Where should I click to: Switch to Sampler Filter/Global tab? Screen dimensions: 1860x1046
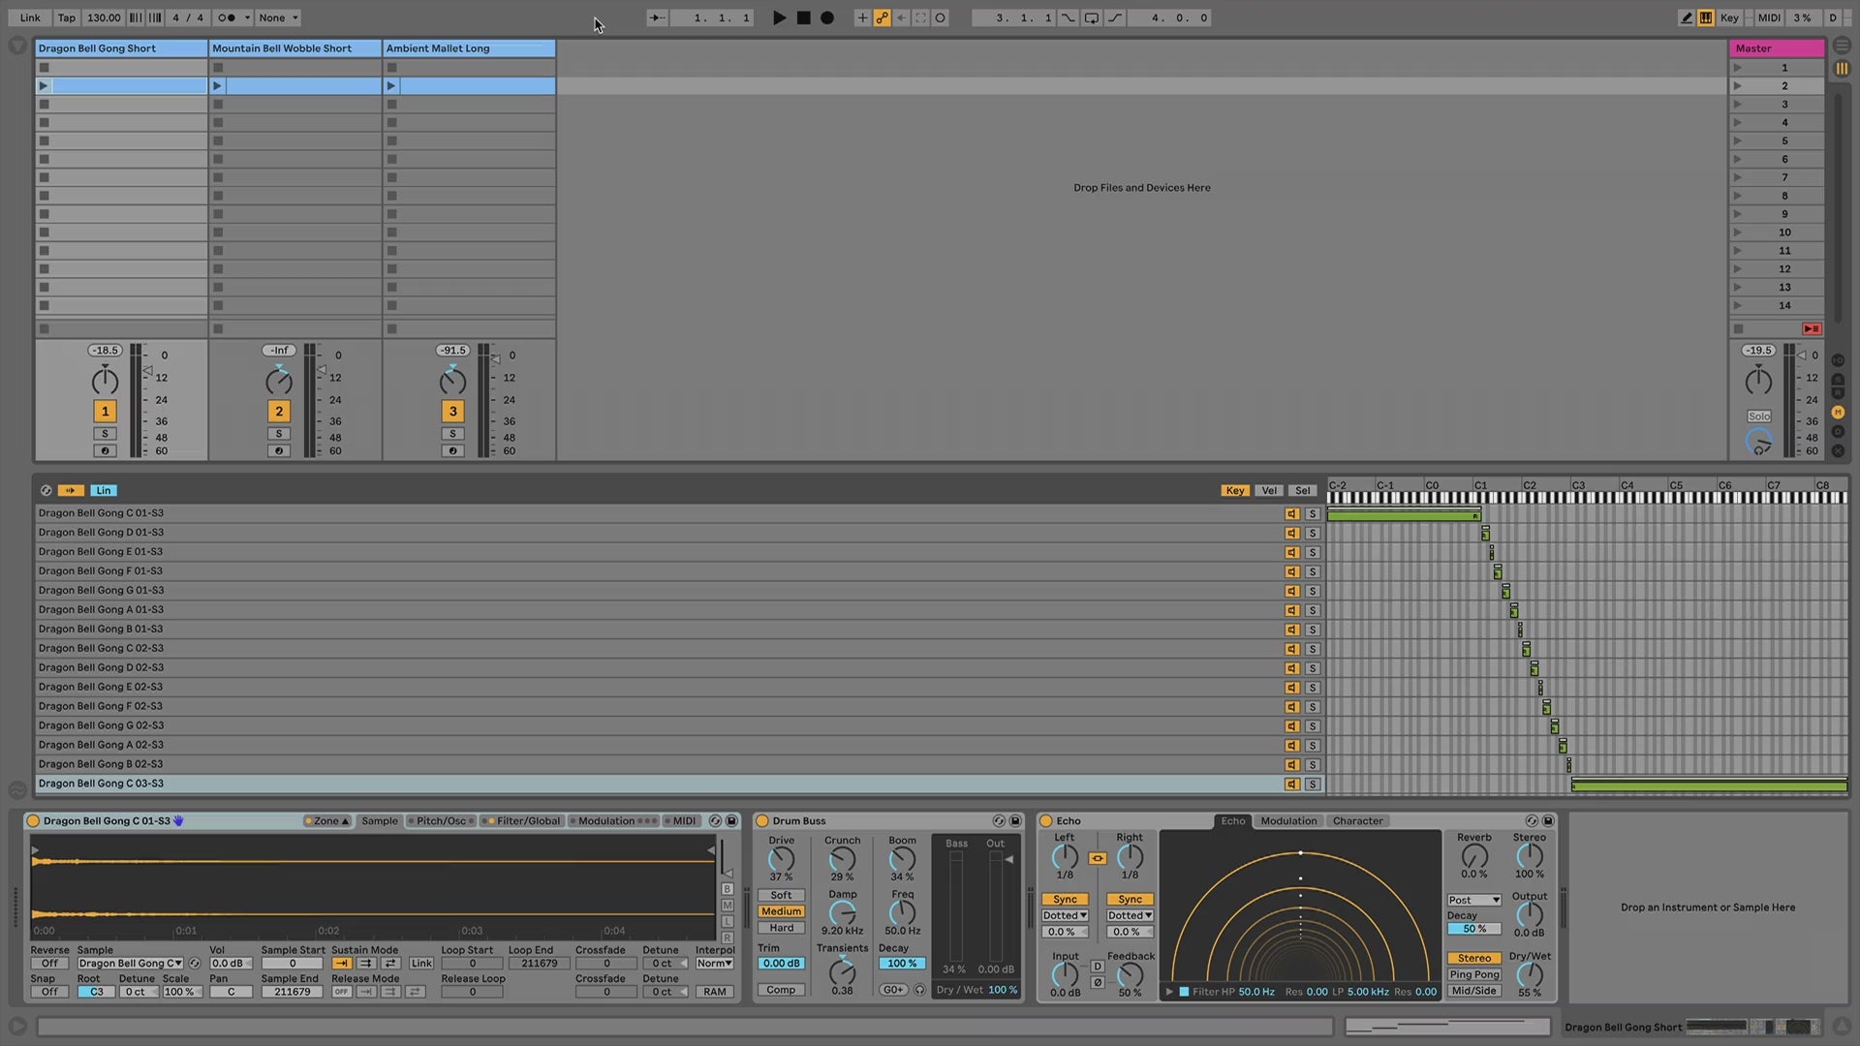[x=528, y=821]
